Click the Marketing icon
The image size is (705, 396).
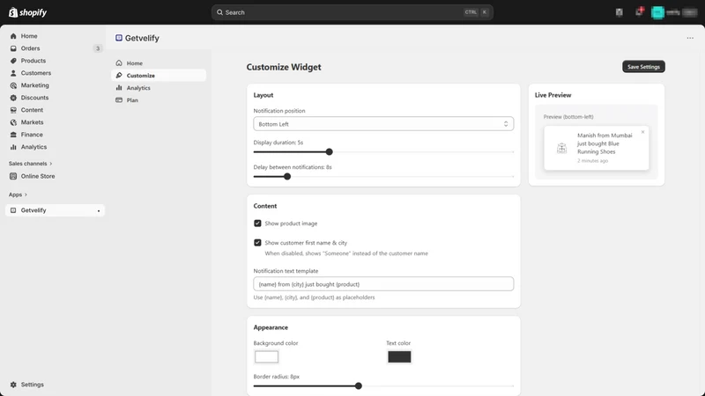pos(13,85)
